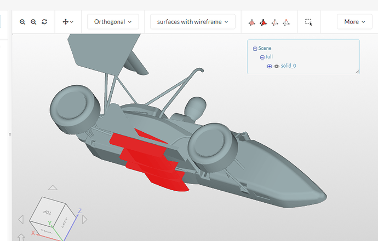Open the More dropdown menu
This screenshot has width=378, height=241.
click(354, 22)
